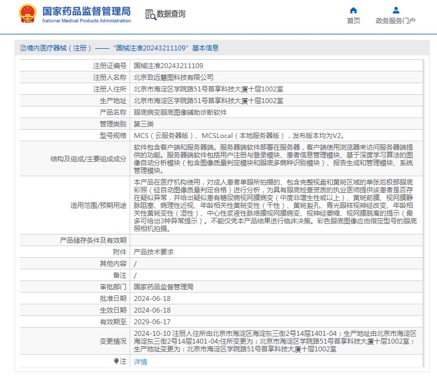Click the 注册人住所 address value
The image size is (437, 378).
pos(208,89)
